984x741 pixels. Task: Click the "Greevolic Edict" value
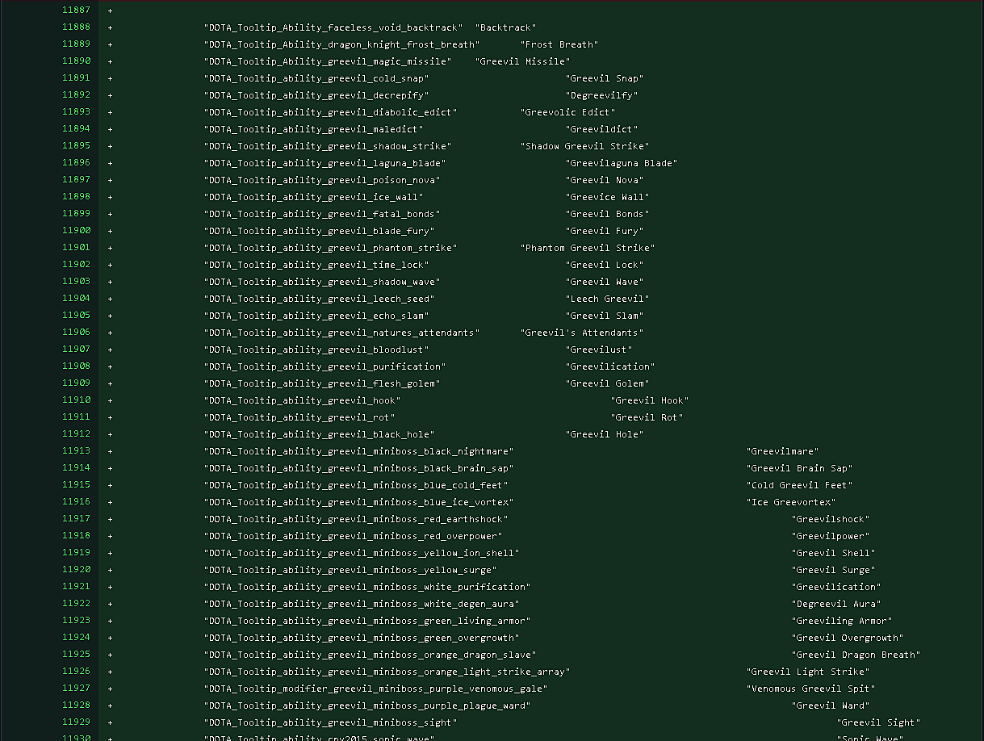[x=567, y=112]
